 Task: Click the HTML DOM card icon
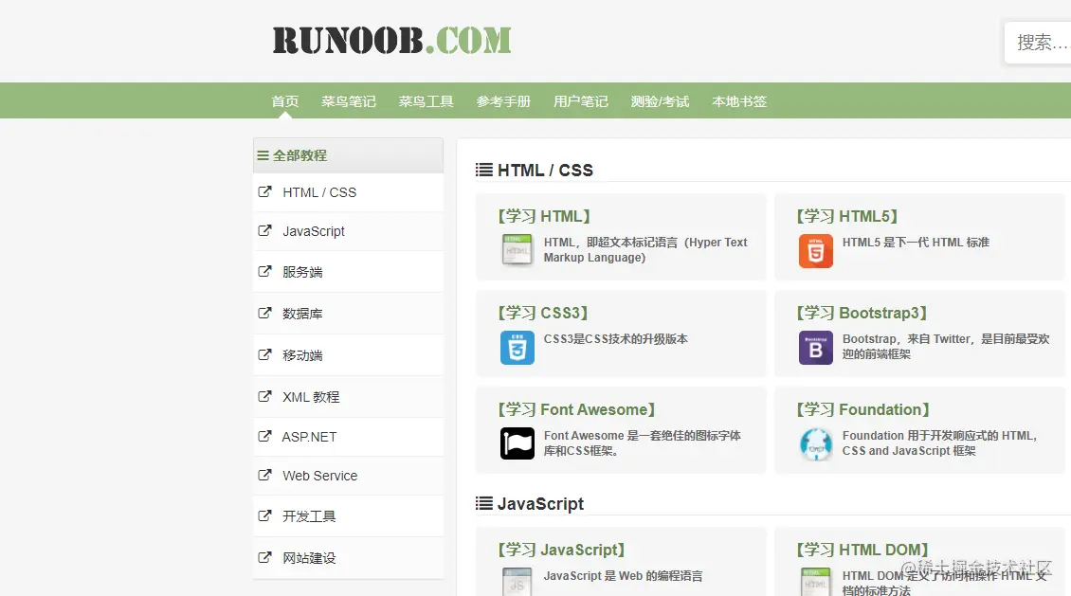pyautogui.click(x=815, y=582)
